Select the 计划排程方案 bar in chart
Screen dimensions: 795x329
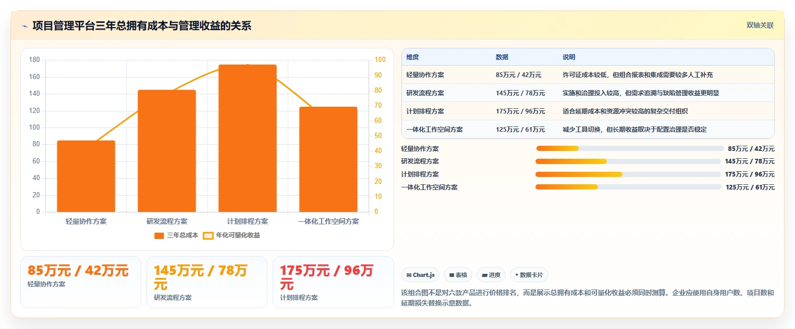[248, 138]
